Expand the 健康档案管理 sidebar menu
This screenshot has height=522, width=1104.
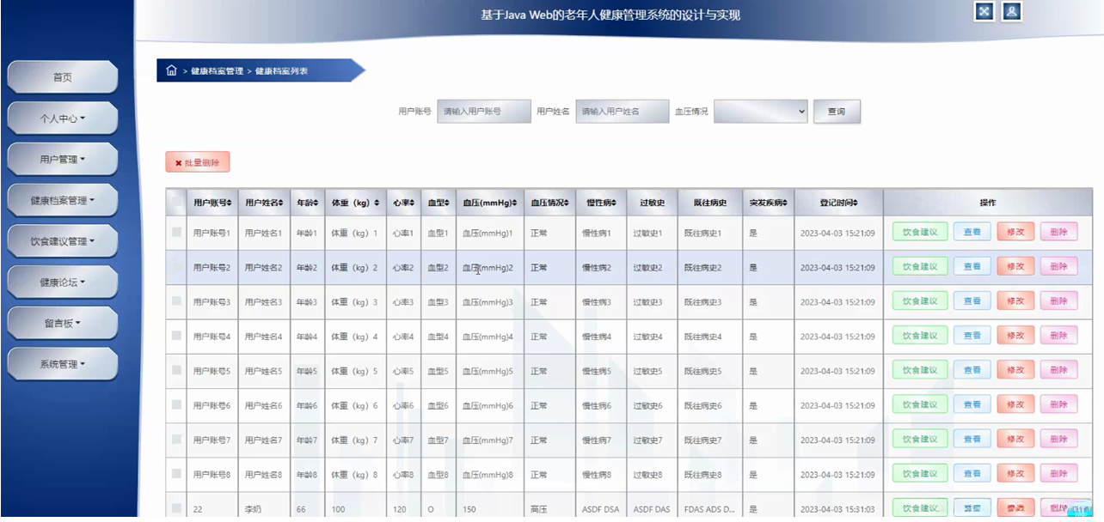63,200
